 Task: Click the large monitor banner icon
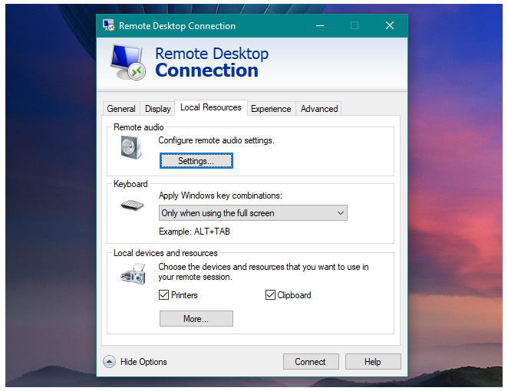pyautogui.click(x=127, y=62)
